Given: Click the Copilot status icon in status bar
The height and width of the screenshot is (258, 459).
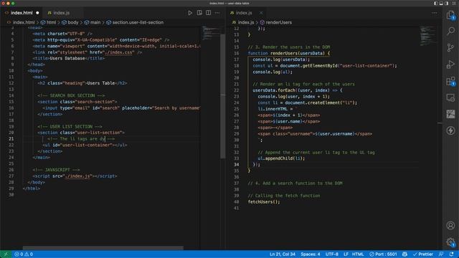Looking at the screenshot, I should click(404, 254).
